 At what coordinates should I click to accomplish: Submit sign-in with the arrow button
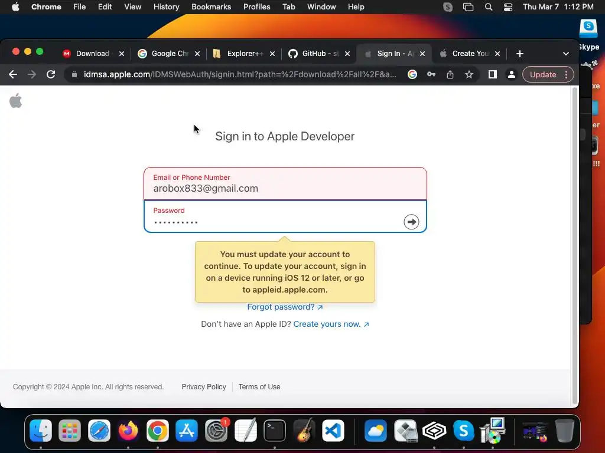tap(411, 222)
